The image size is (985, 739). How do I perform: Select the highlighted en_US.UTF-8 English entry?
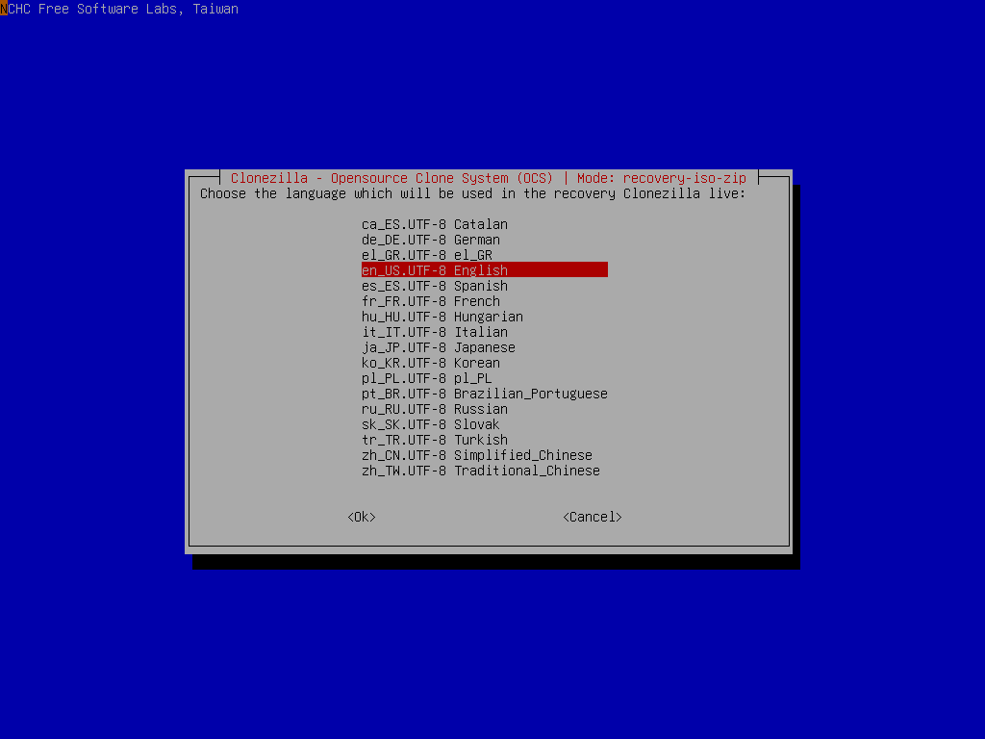click(x=430, y=270)
